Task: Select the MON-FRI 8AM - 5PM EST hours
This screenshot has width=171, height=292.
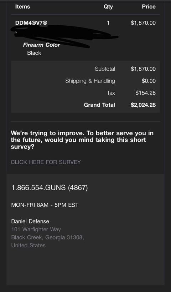Action: coord(45,205)
